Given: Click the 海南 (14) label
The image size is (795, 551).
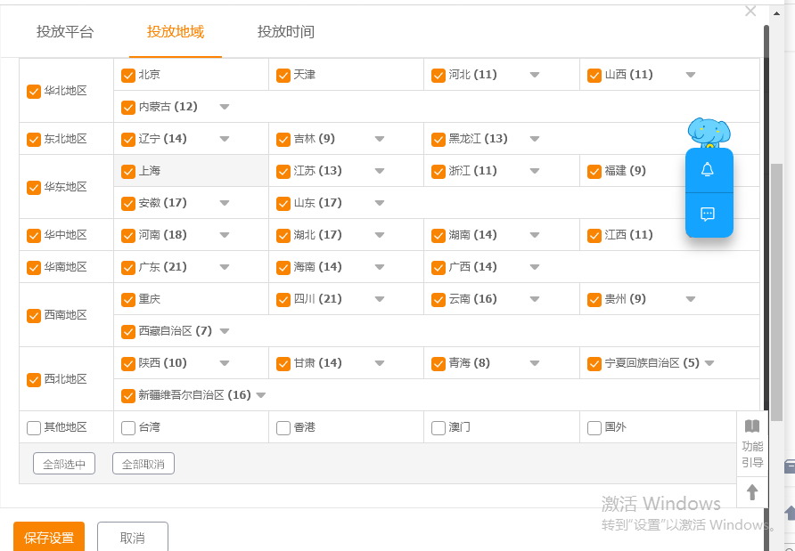Looking at the screenshot, I should [317, 267].
